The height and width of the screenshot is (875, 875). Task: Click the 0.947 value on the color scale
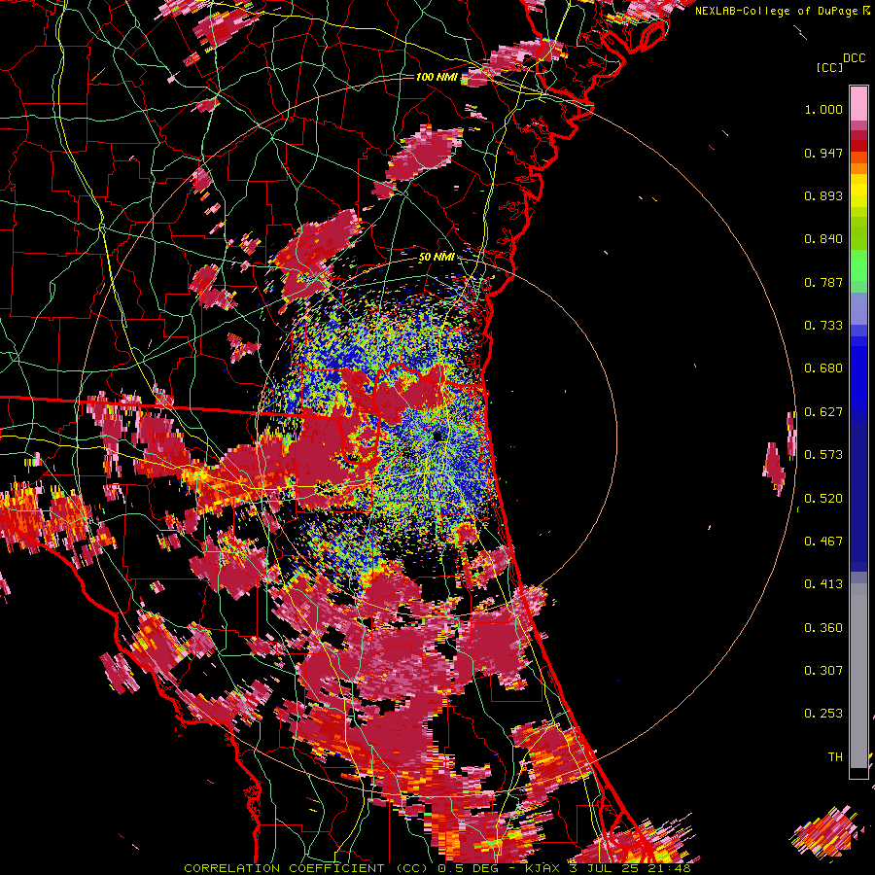coord(823,153)
